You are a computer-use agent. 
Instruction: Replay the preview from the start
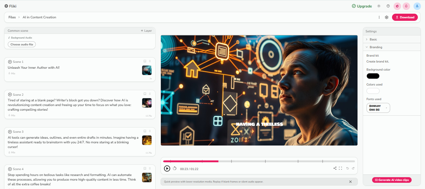[175, 168]
